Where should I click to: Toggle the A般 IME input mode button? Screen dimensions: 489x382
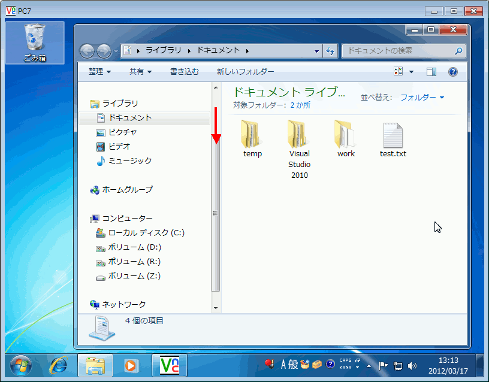coord(288,364)
